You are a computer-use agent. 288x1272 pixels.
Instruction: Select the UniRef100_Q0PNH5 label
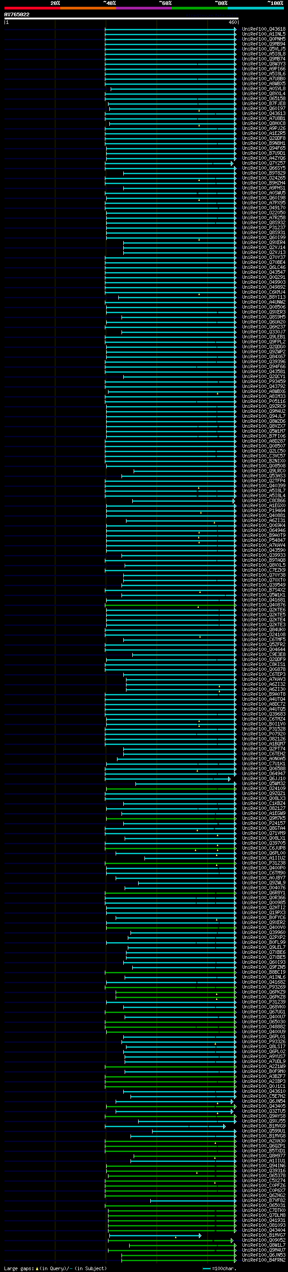click(264, 39)
